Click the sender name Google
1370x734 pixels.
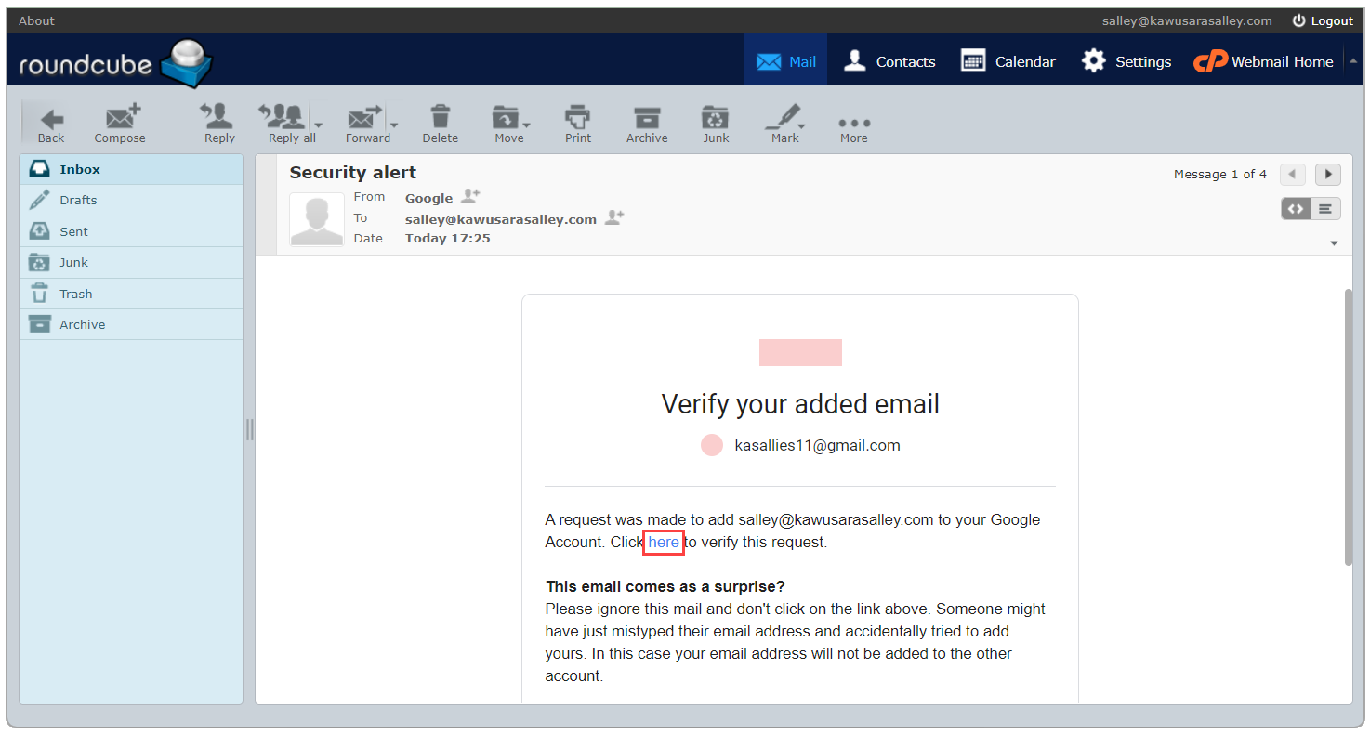click(428, 198)
